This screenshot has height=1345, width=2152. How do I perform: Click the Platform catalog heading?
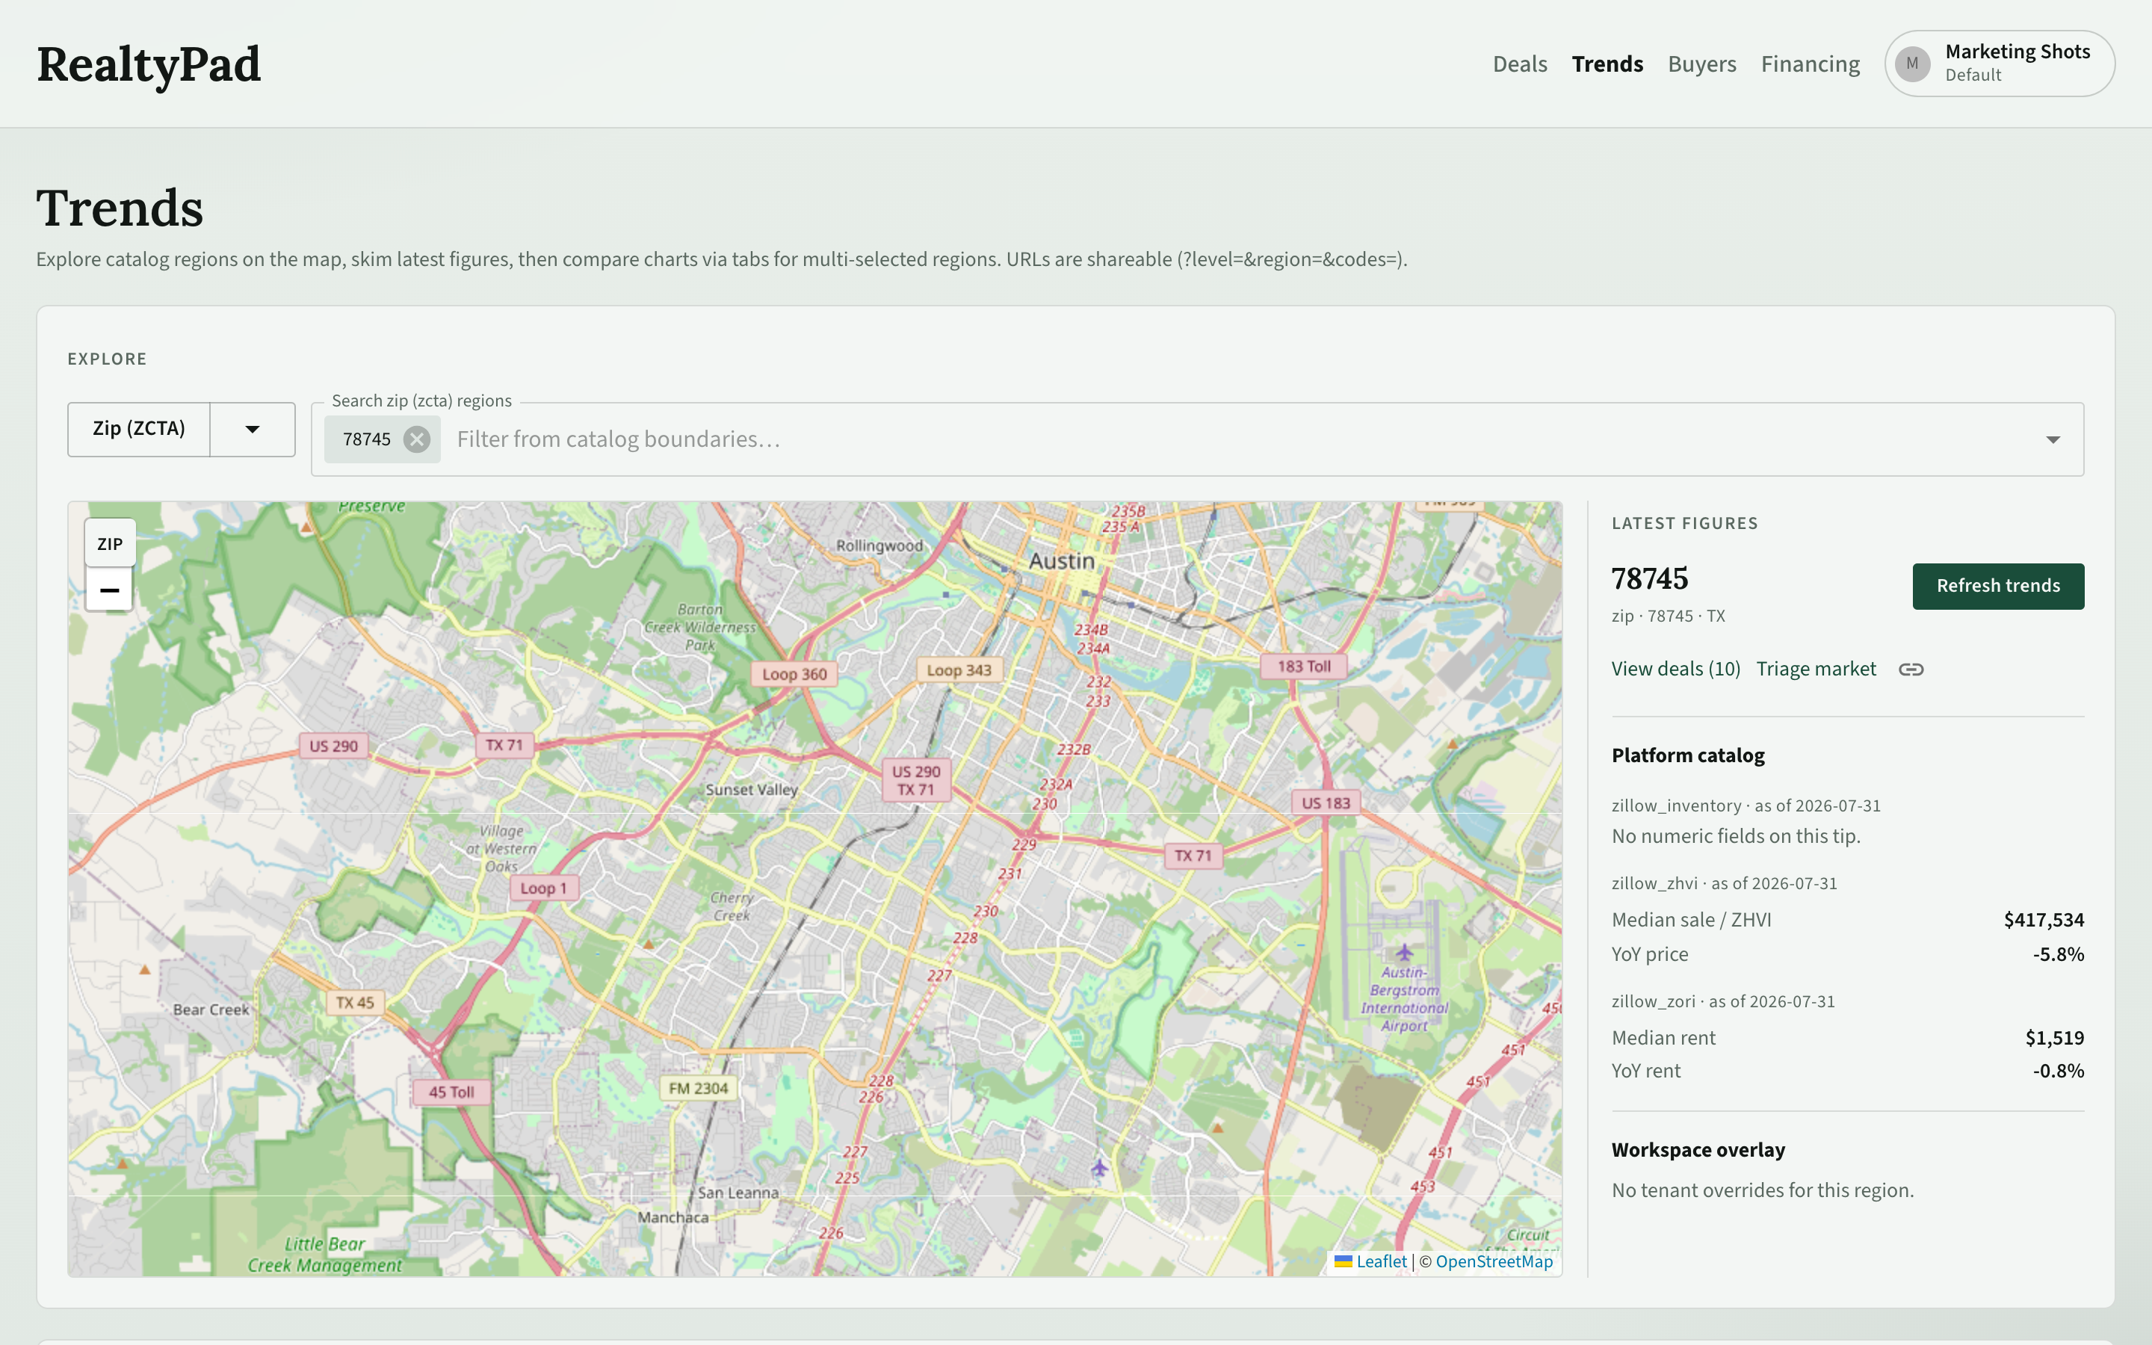[1687, 755]
